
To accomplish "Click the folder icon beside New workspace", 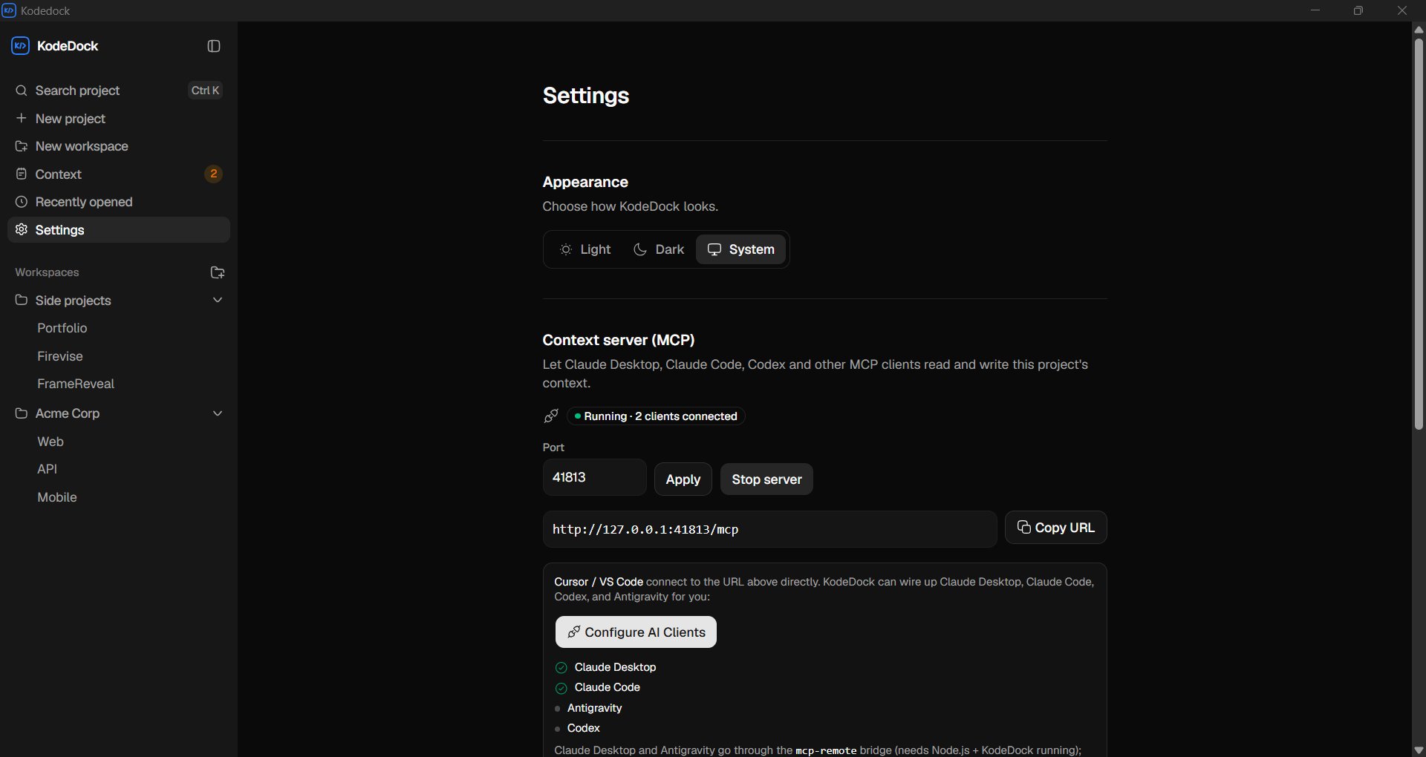I will click(22, 146).
